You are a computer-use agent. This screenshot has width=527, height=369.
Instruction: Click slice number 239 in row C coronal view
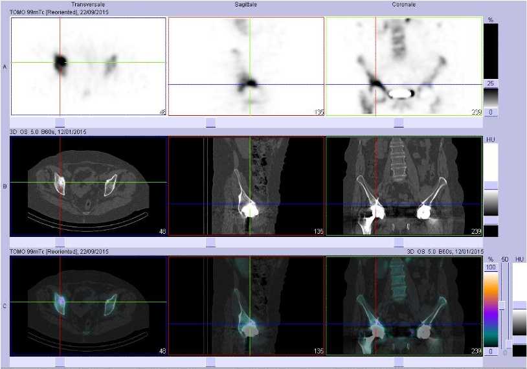(477, 351)
